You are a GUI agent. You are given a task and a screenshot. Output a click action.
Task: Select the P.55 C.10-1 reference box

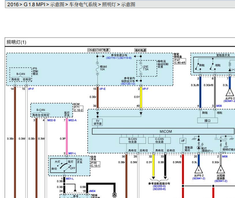(x=95, y=164)
